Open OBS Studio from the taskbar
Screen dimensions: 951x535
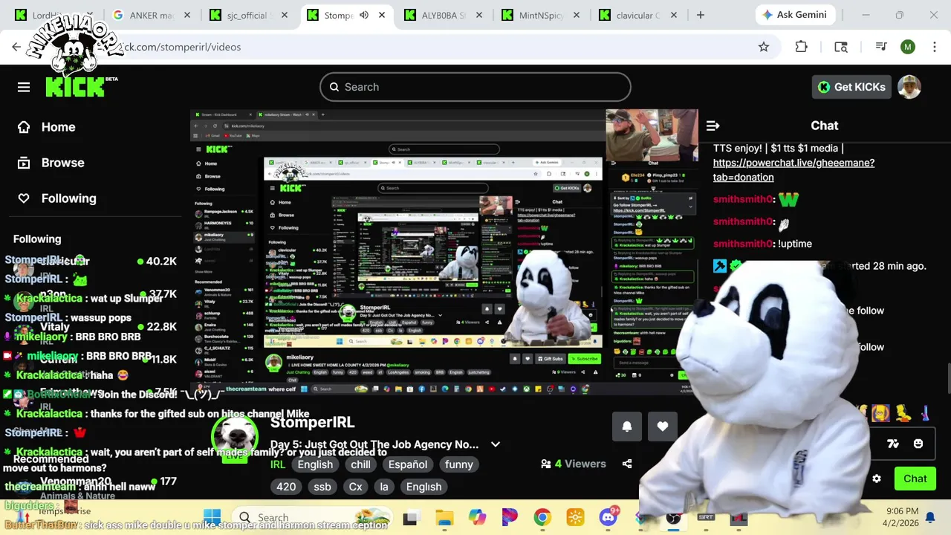[x=673, y=517]
